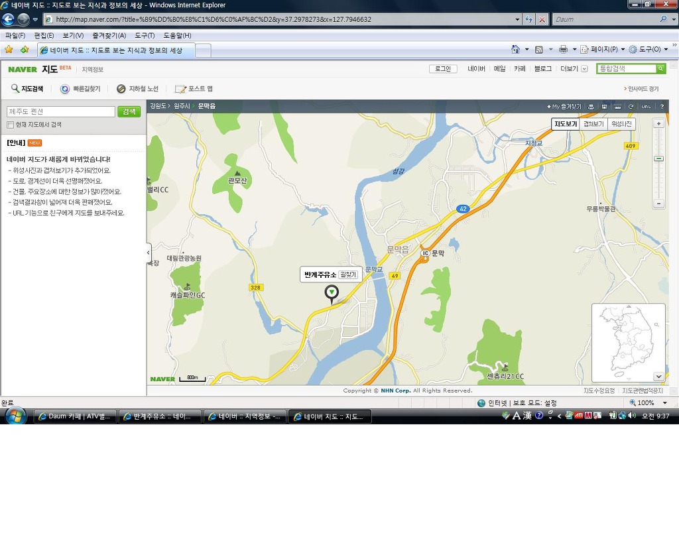This screenshot has width=679, height=543.
Task: Click the add to favorites star-plus icon
Action: 25,50
